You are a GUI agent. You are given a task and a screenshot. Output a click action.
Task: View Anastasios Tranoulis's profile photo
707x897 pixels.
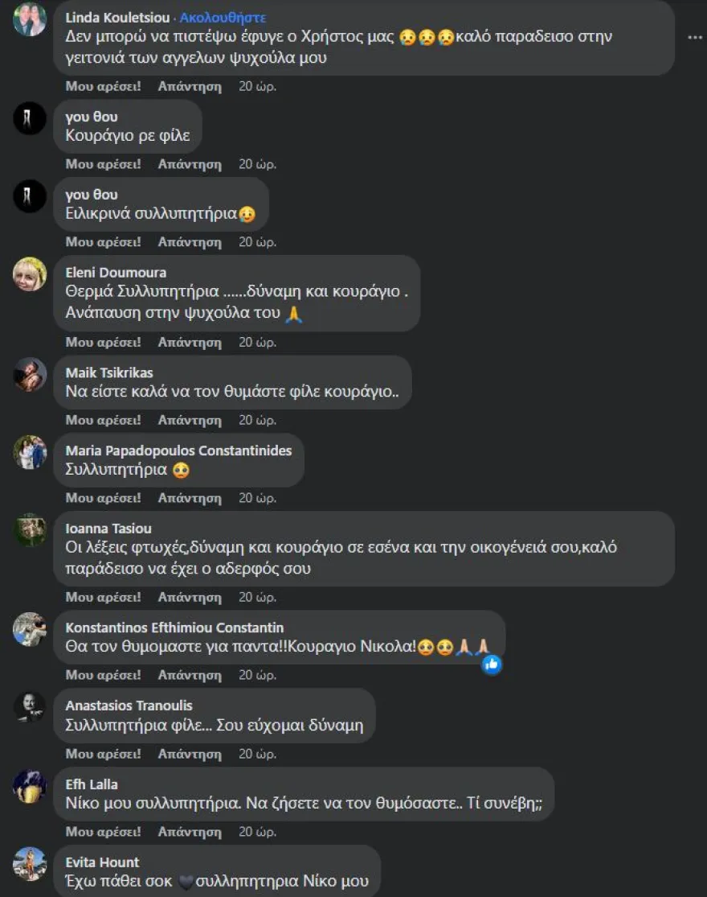coord(30,707)
